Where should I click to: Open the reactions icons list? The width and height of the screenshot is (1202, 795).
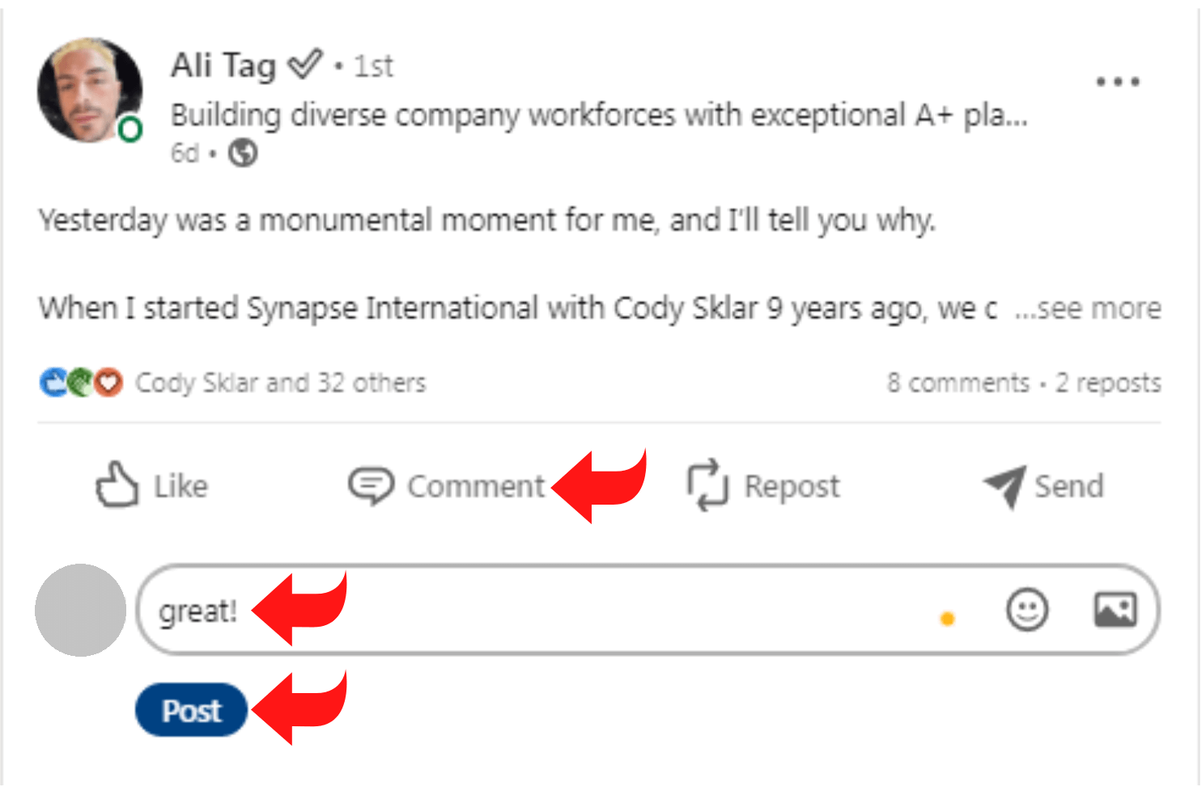[81, 383]
